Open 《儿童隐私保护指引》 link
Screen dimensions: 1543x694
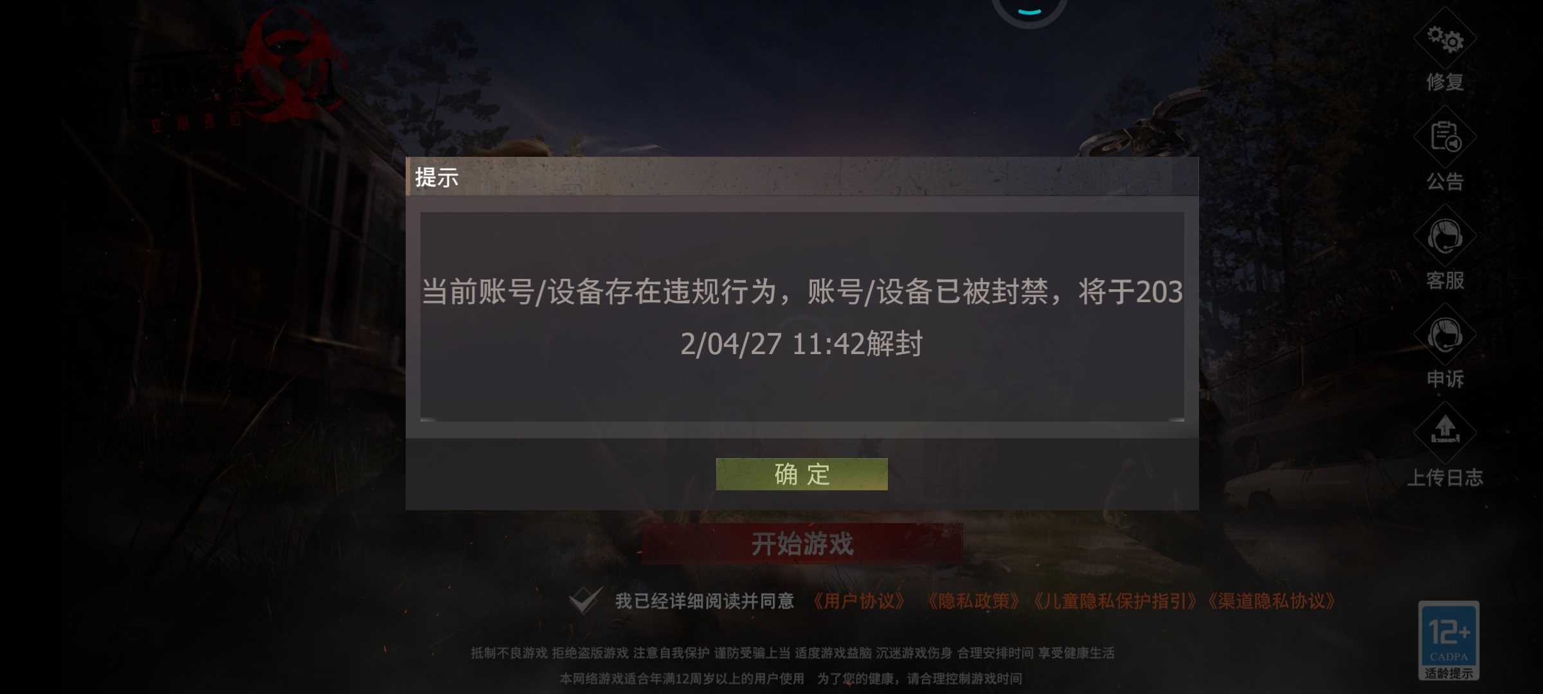(1115, 601)
